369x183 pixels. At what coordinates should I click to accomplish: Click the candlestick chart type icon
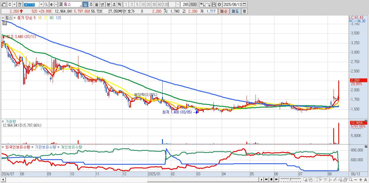tap(203, 4)
